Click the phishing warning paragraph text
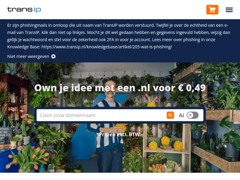Screen dimensions: 240x180 (119, 36)
